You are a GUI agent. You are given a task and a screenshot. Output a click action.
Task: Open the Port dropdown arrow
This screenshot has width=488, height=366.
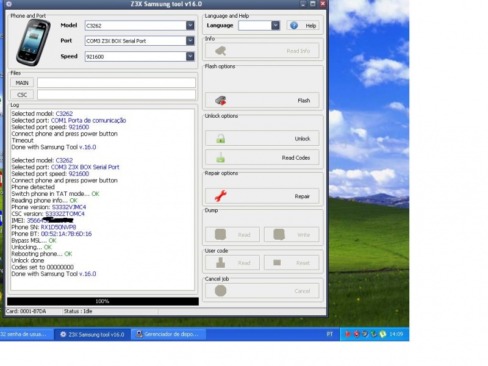(190, 40)
